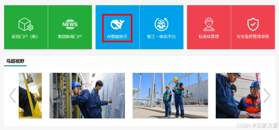Open the people-circle icon for 职工一体化平台

pos(161,24)
